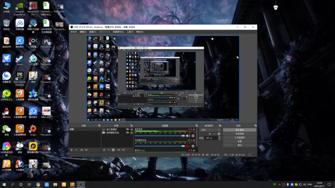
Task: Move the scene up in the list
Action: (x=81, y=150)
